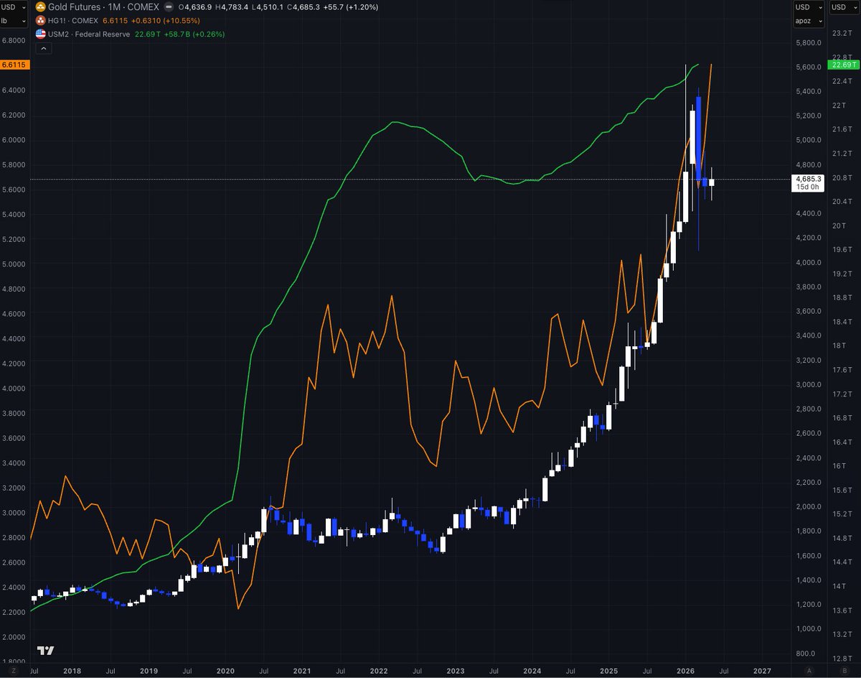Screen dimensions: 861x678
Task: Click the HG1! value 6.6115 in legend
Action: 116,21
